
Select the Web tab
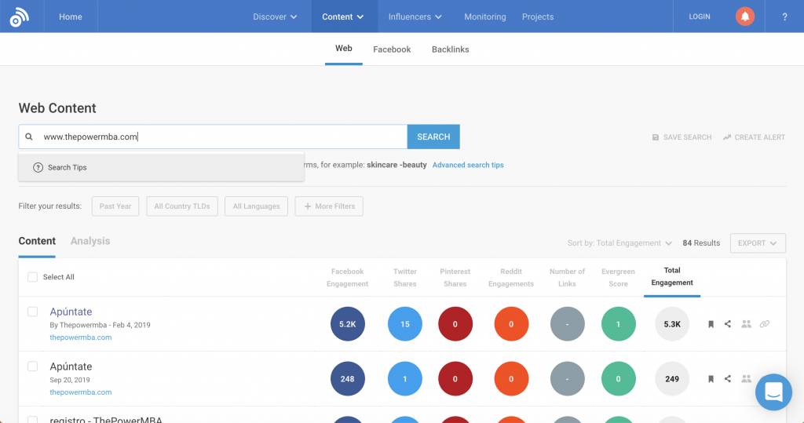pos(344,48)
